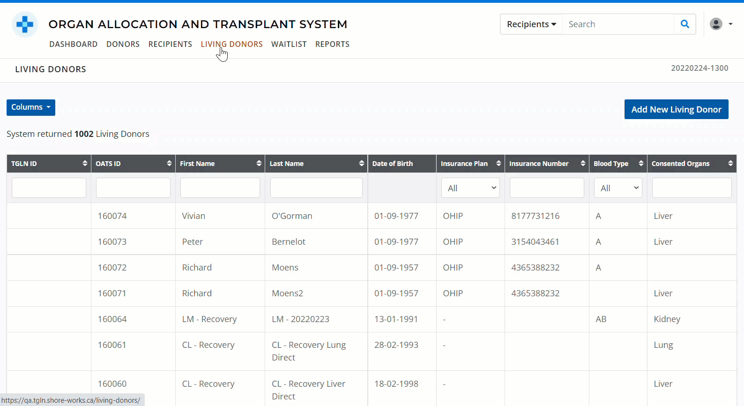This screenshot has width=744, height=406.
Task: Sort table by First Name column
Action: click(x=259, y=164)
